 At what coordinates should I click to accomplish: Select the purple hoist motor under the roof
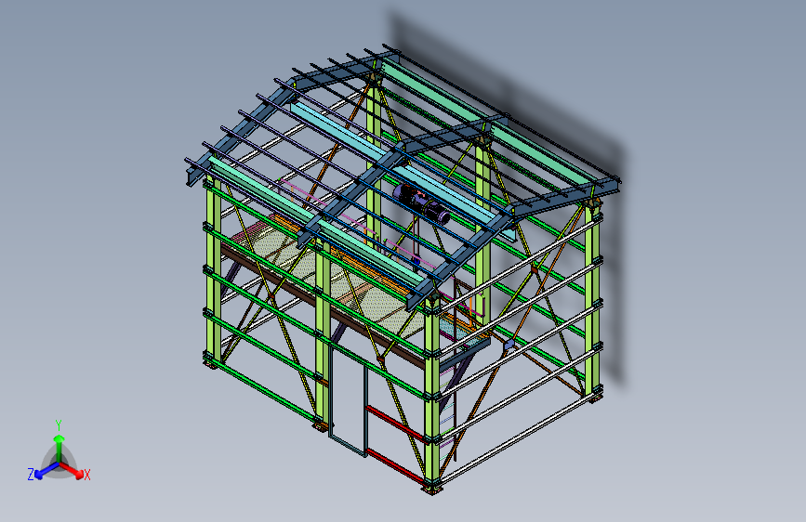click(421, 202)
